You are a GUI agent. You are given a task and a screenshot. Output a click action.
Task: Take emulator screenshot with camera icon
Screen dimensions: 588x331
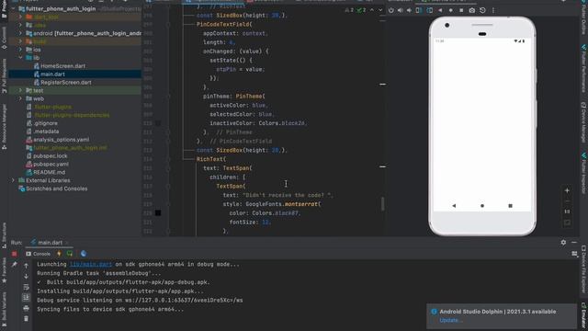(x=472, y=10)
